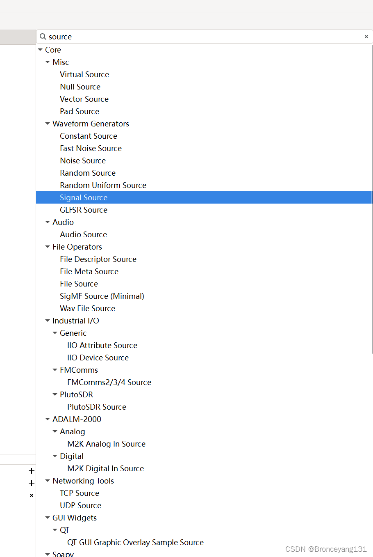
Task: Collapse the Digital subgroup
Action: 55,456
